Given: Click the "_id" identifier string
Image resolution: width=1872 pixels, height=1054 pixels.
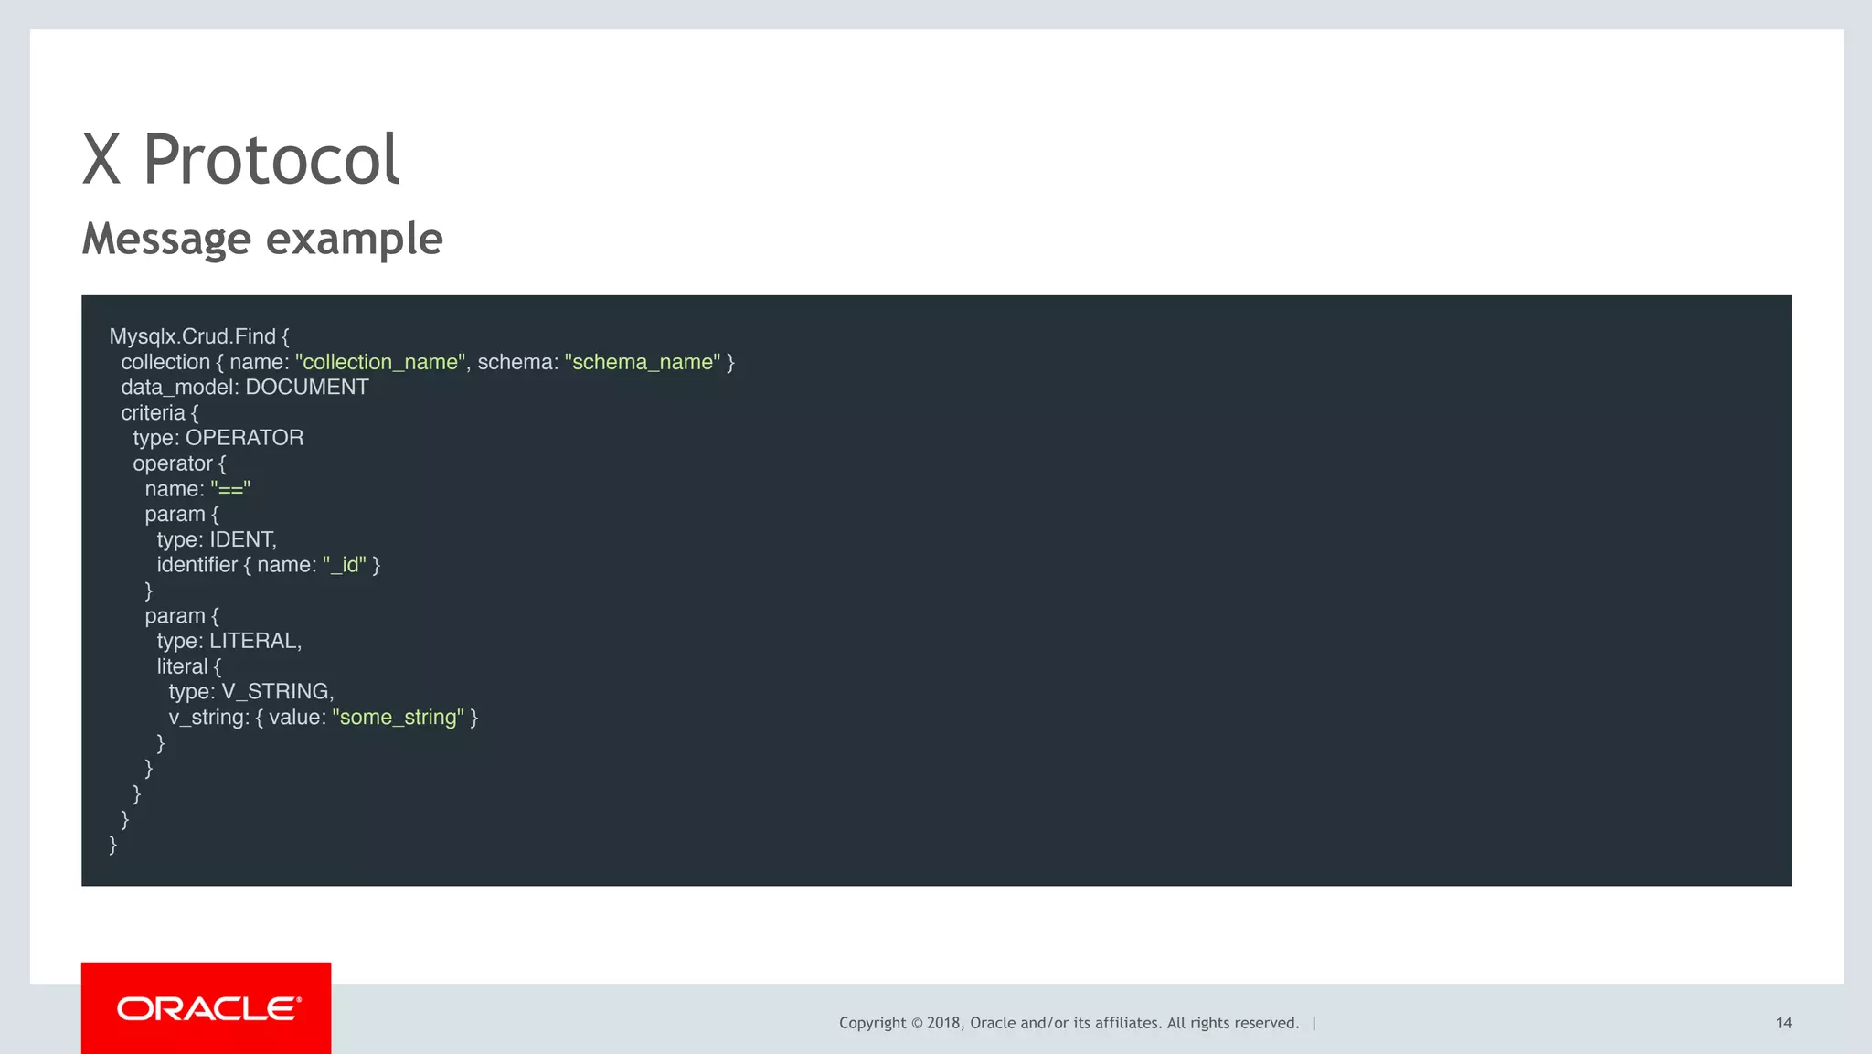Looking at the screenshot, I should tap(345, 565).
